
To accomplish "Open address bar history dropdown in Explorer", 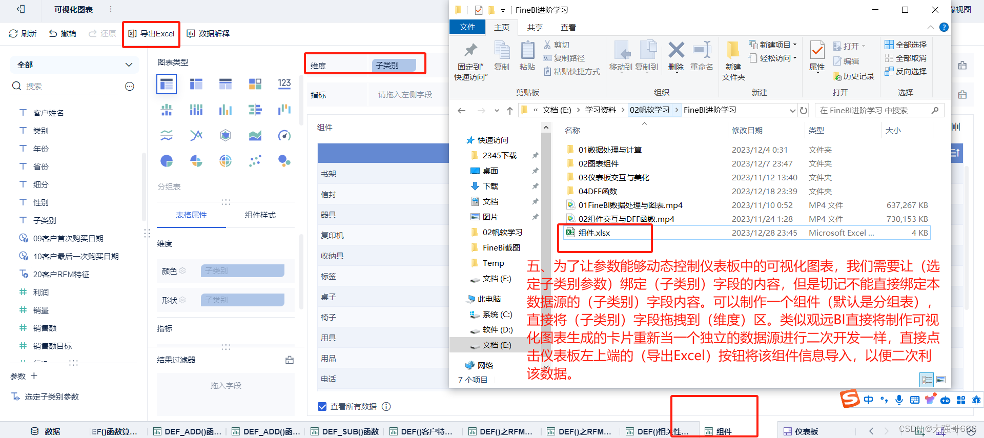I will point(792,110).
